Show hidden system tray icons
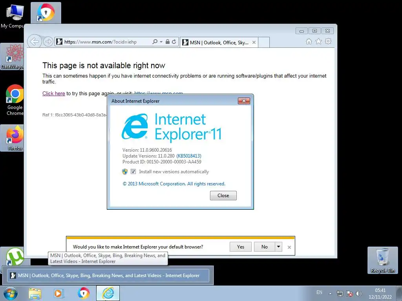Screen dimensions: 402x301 (330, 294)
